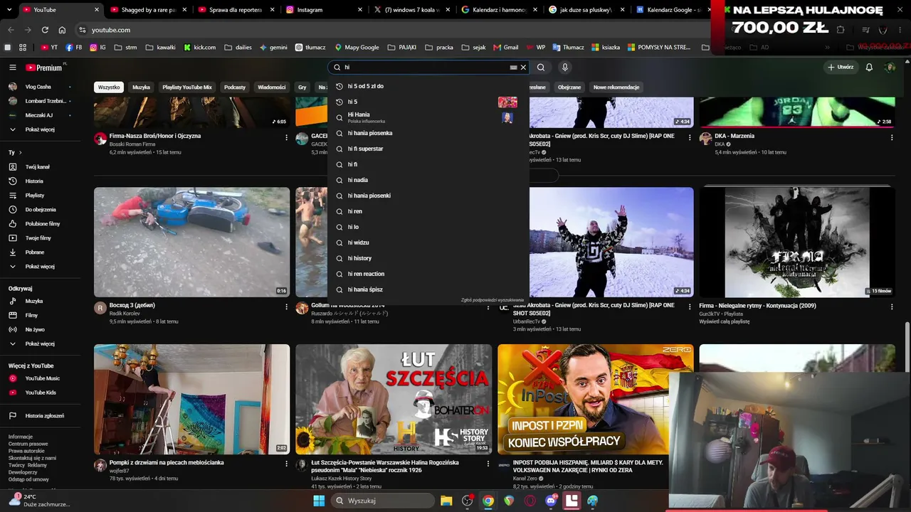Click the search magnifier button

[x=541, y=68]
